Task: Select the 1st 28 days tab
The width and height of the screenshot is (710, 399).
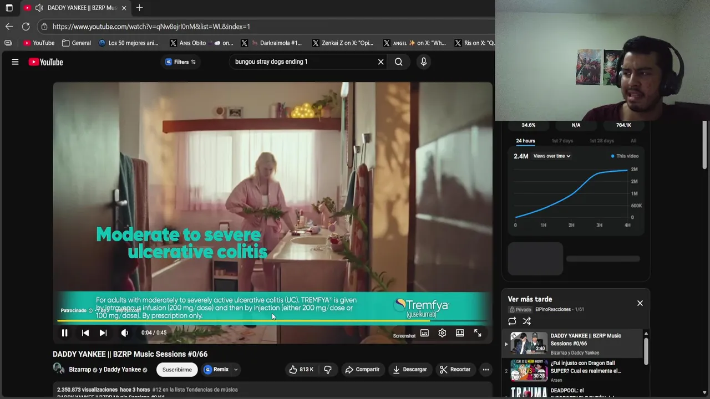Action: pos(602,141)
